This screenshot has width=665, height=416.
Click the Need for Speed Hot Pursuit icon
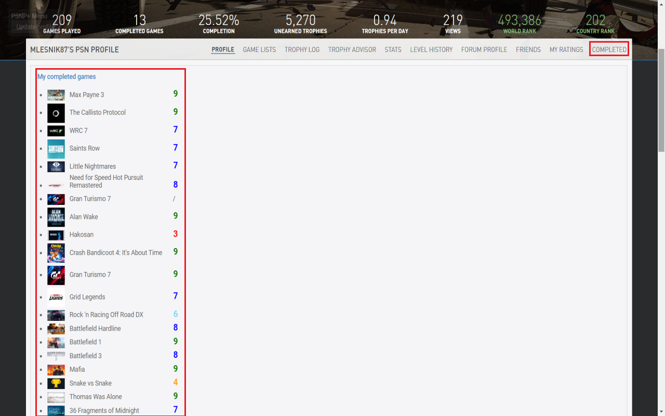56,185
